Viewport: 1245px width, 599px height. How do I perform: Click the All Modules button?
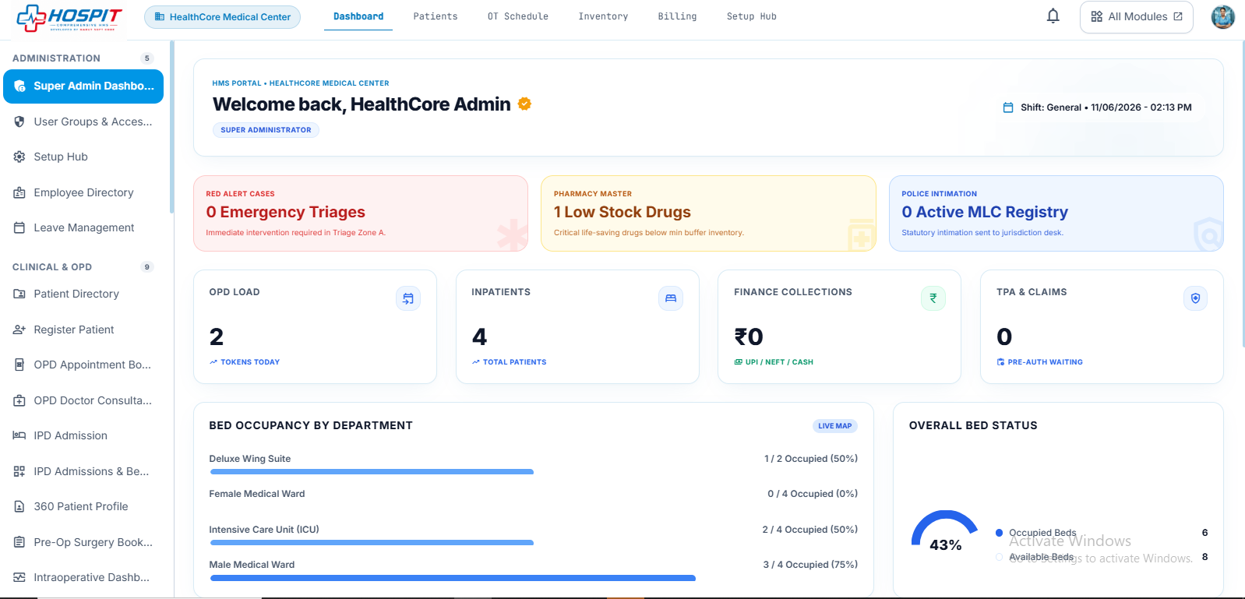(1136, 17)
